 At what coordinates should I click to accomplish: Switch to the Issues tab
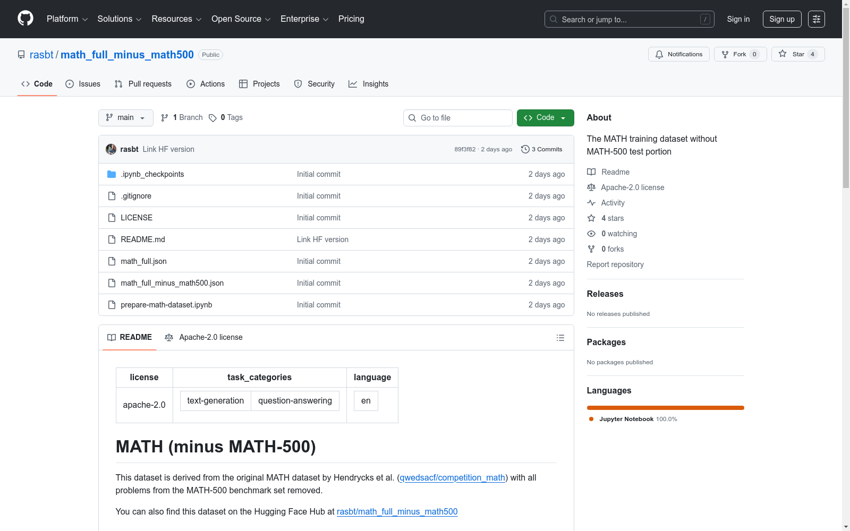83,84
